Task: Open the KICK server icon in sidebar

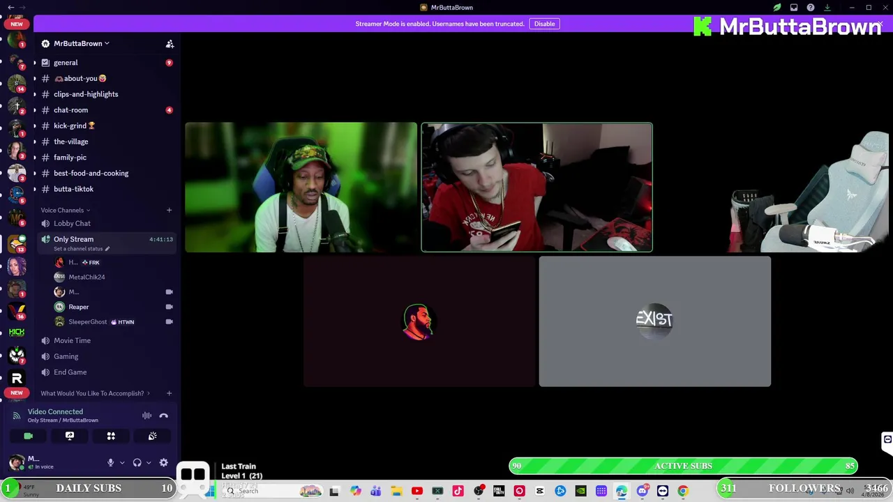Action: (x=17, y=333)
